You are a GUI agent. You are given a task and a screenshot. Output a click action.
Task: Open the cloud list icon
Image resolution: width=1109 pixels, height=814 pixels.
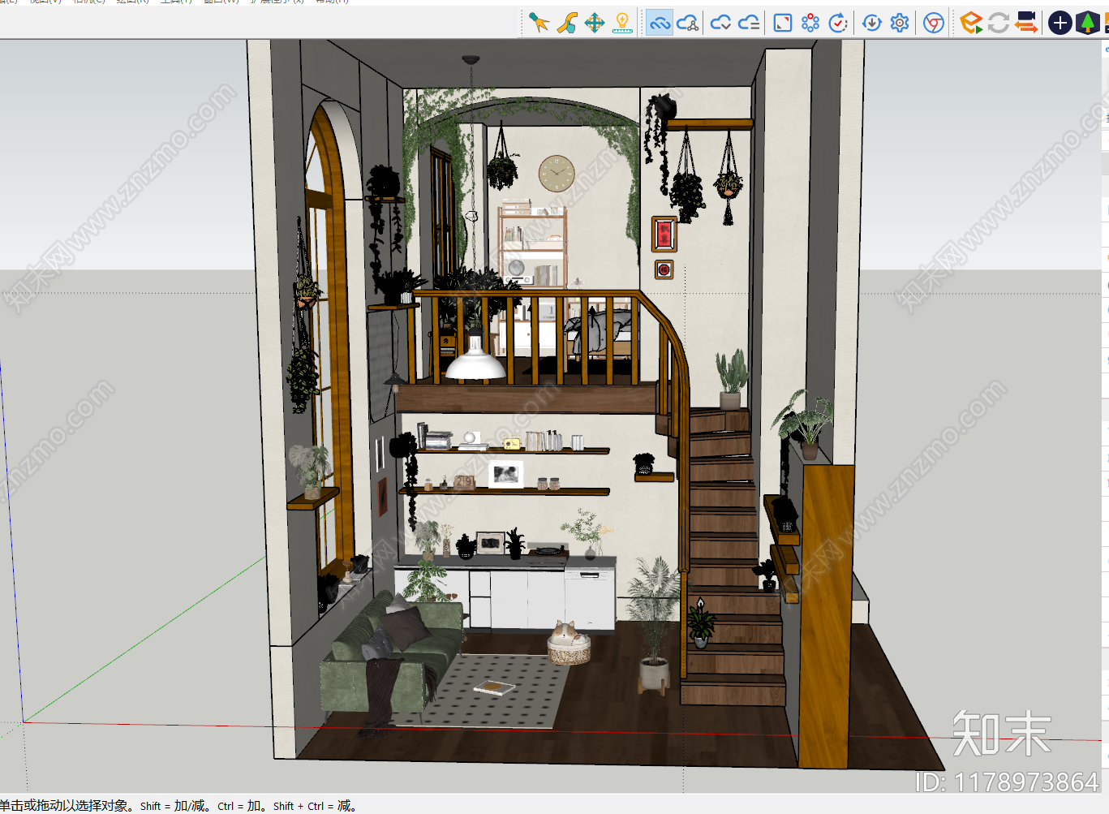(x=749, y=23)
